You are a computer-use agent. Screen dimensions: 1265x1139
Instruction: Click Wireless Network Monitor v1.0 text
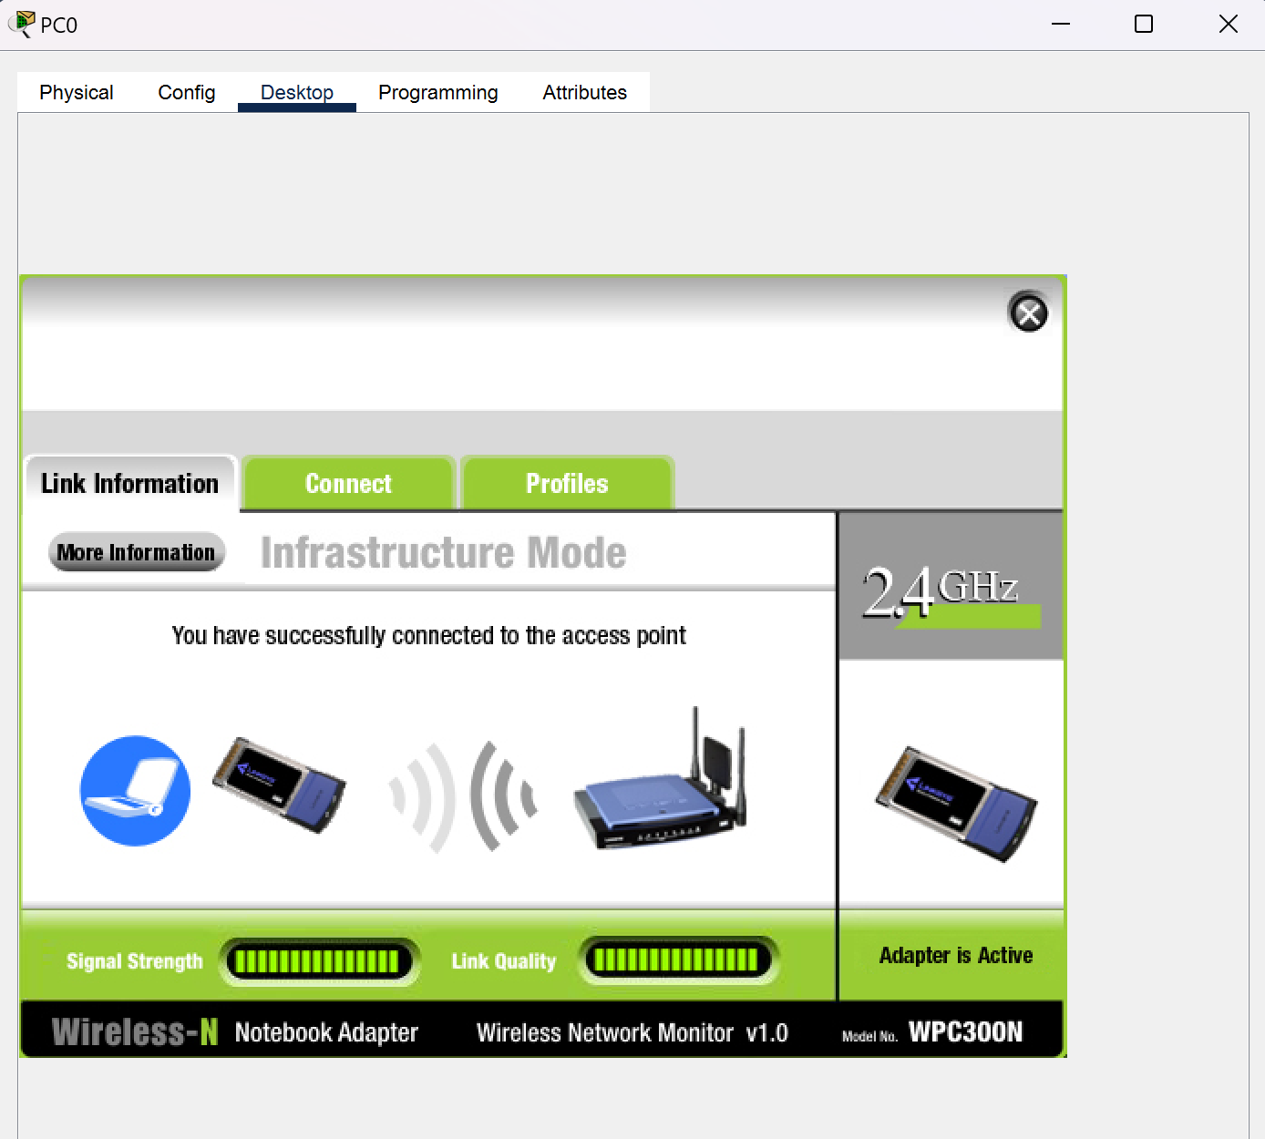point(632,1032)
